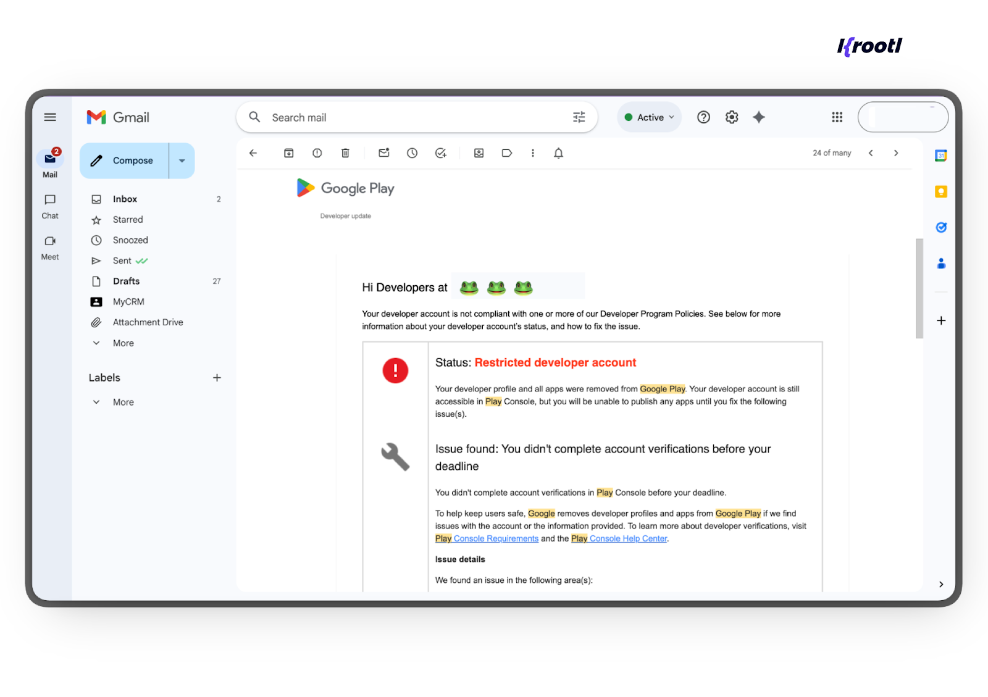Screen dimensions: 988x697
Task: Click 'Developer update' text
Action: [345, 216]
